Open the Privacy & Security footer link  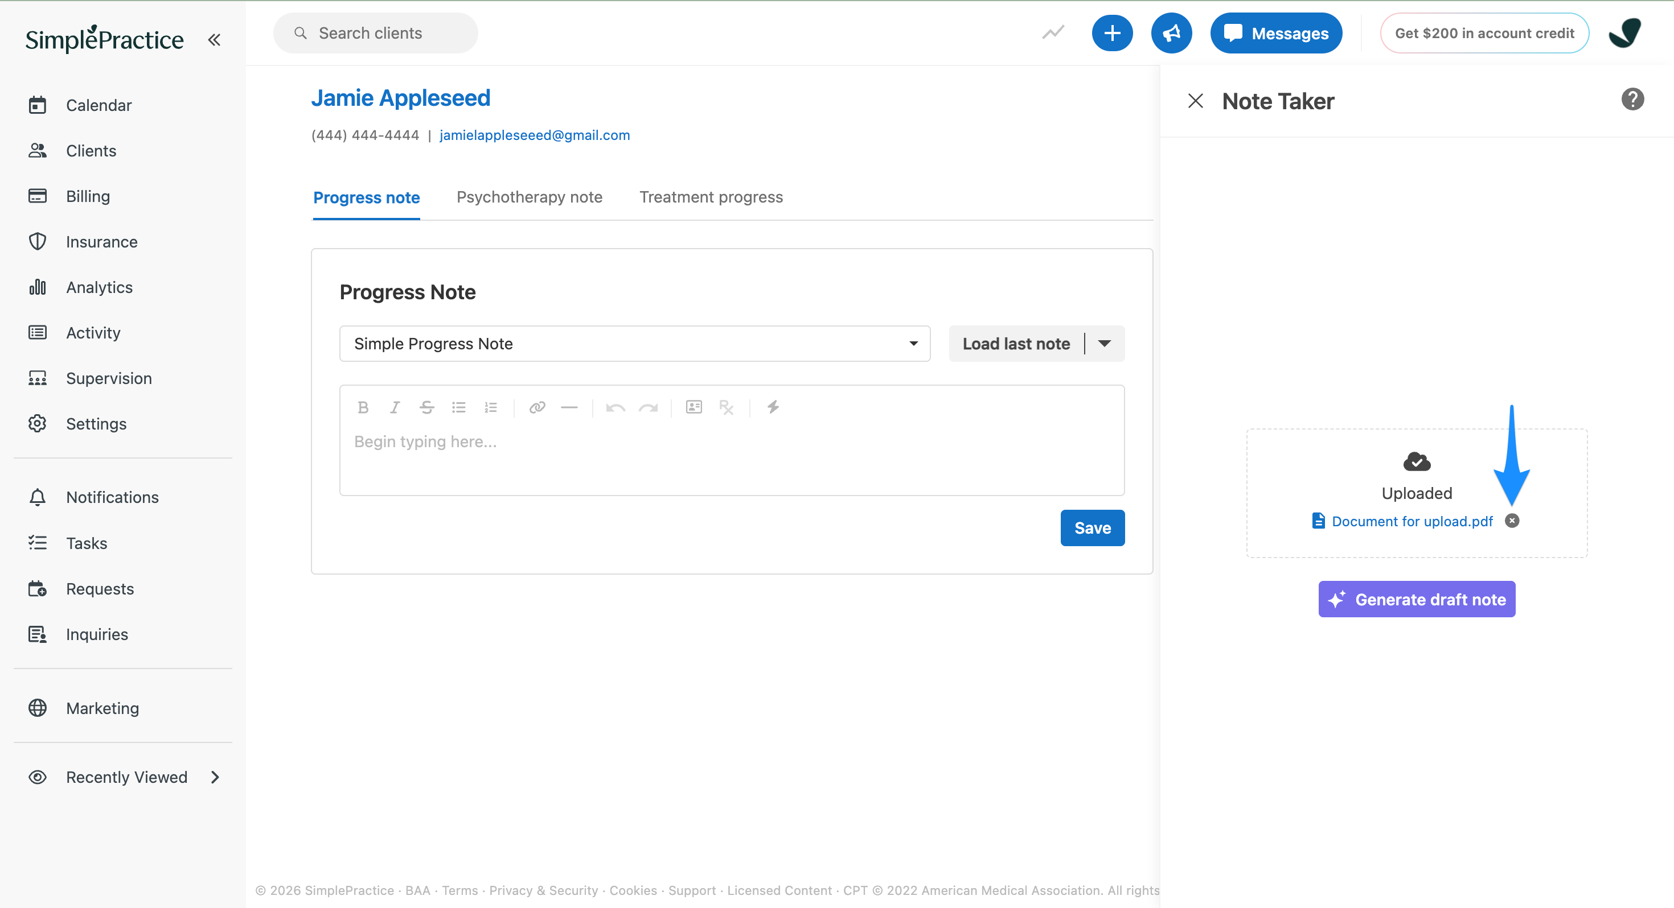tap(543, 890)
